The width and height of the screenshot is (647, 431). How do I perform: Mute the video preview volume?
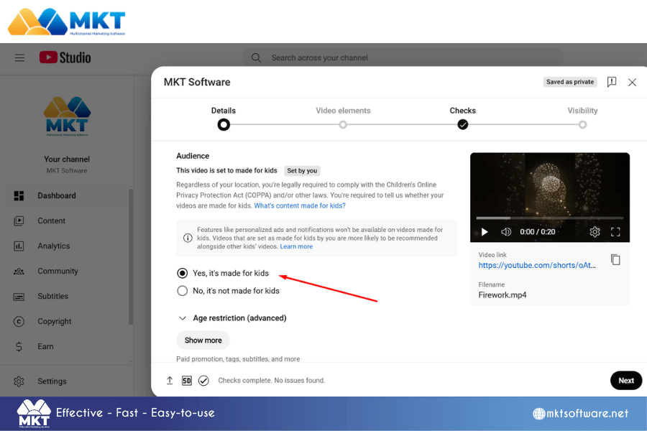(x=506, y=232)
